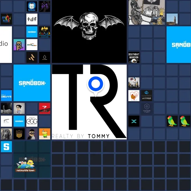This screenshot has width=191, height=191.
Task: Open the Roy Pulse colorful chart tile
Action: coord(6,19)
